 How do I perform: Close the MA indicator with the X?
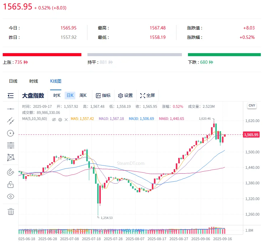click(66, 120)
